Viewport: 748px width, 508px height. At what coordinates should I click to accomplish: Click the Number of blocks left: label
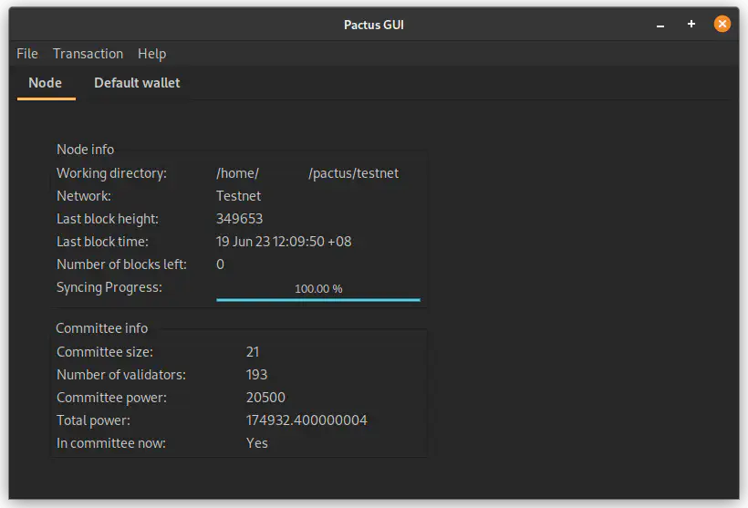[x=121, y=264]
